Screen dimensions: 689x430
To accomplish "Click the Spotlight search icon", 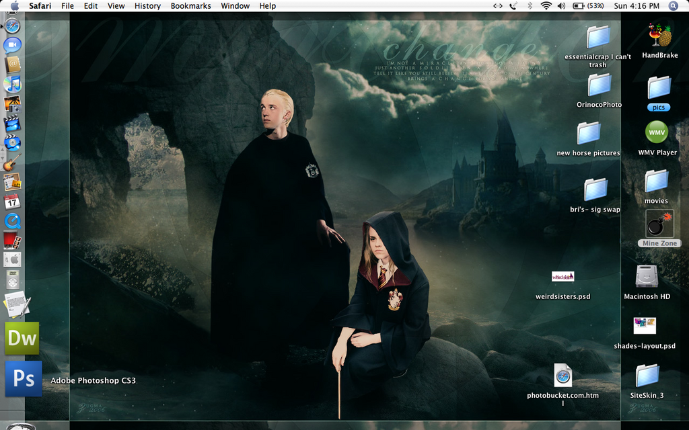I will [x=673, y=5].
